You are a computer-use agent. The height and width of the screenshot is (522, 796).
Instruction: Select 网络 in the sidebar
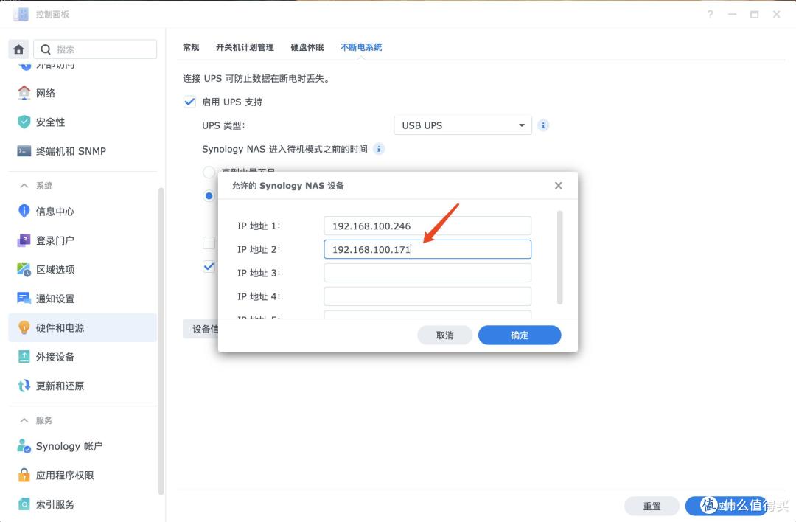(x=83, y=93)
